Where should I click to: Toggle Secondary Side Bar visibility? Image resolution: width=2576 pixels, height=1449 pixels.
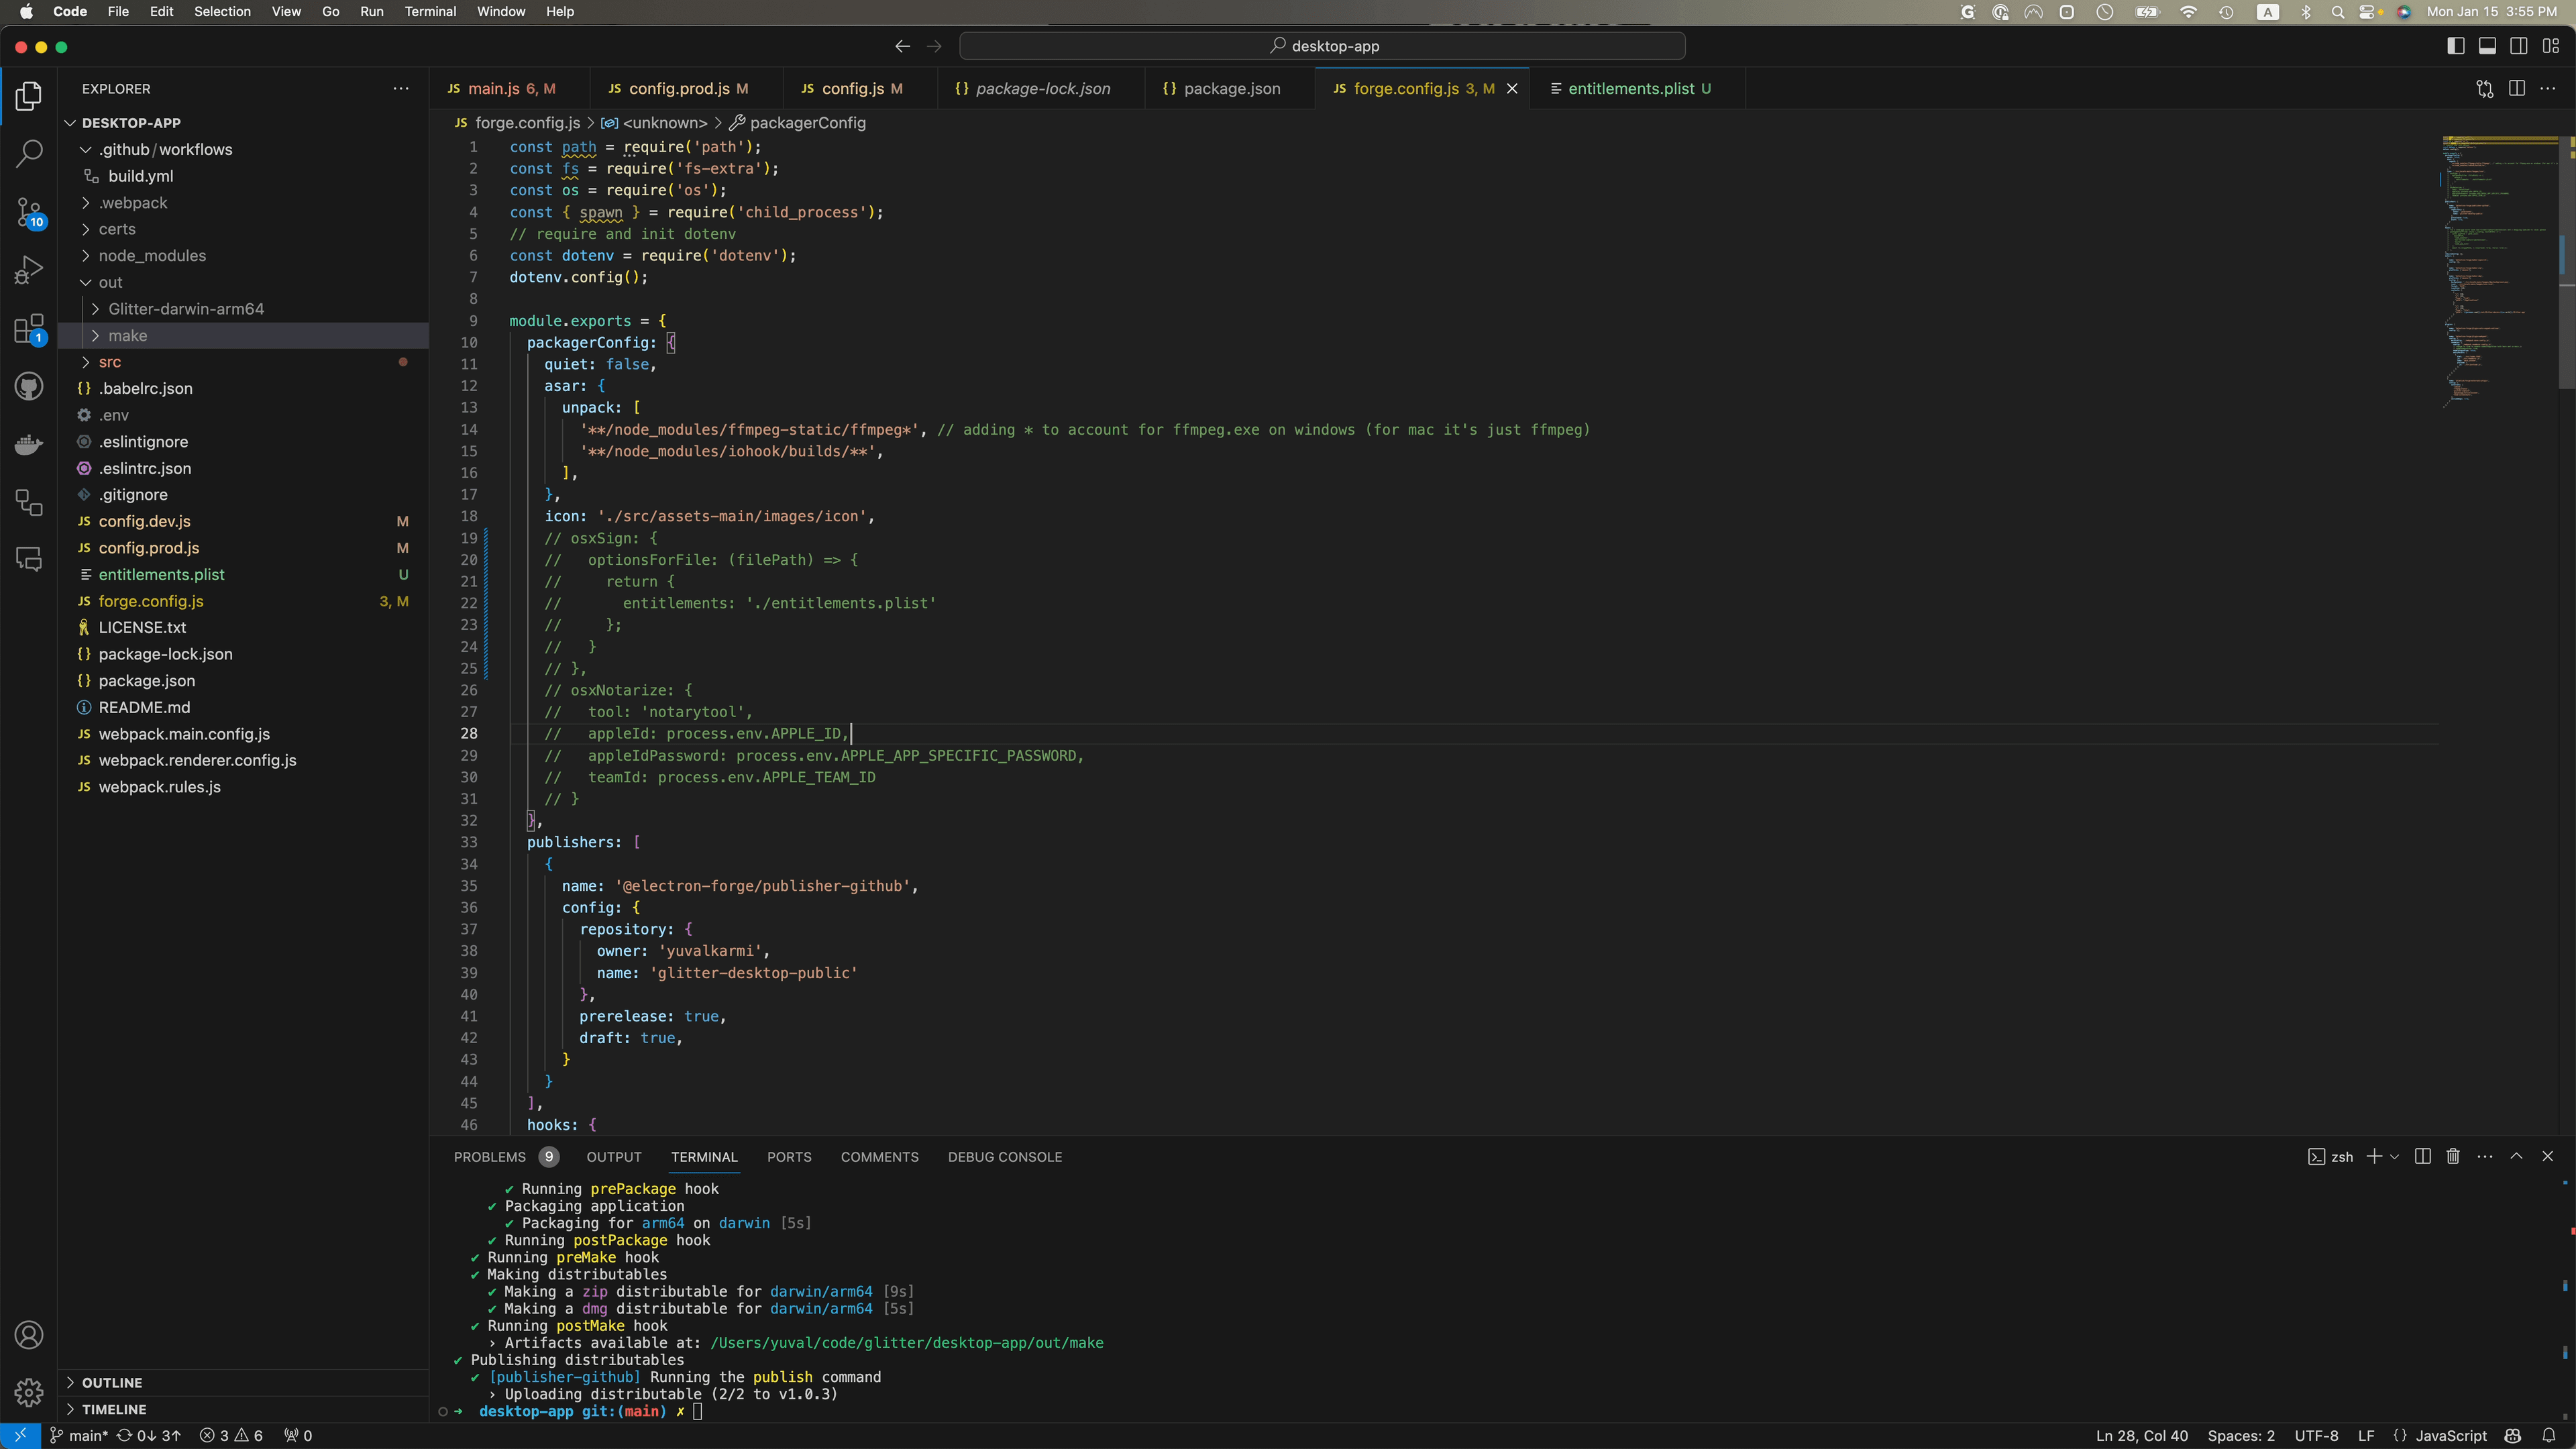click(x=2519, y=46)
